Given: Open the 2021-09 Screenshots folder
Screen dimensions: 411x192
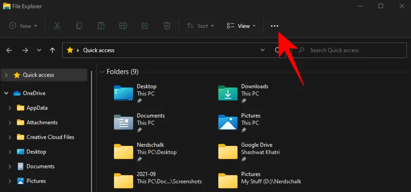Looking at the screenshot, I should tap(123, 181).
